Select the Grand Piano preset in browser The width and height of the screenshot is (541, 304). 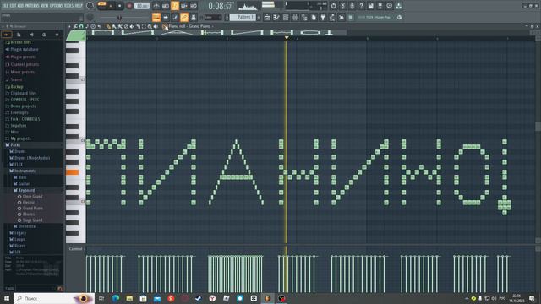tap(33, 209)
